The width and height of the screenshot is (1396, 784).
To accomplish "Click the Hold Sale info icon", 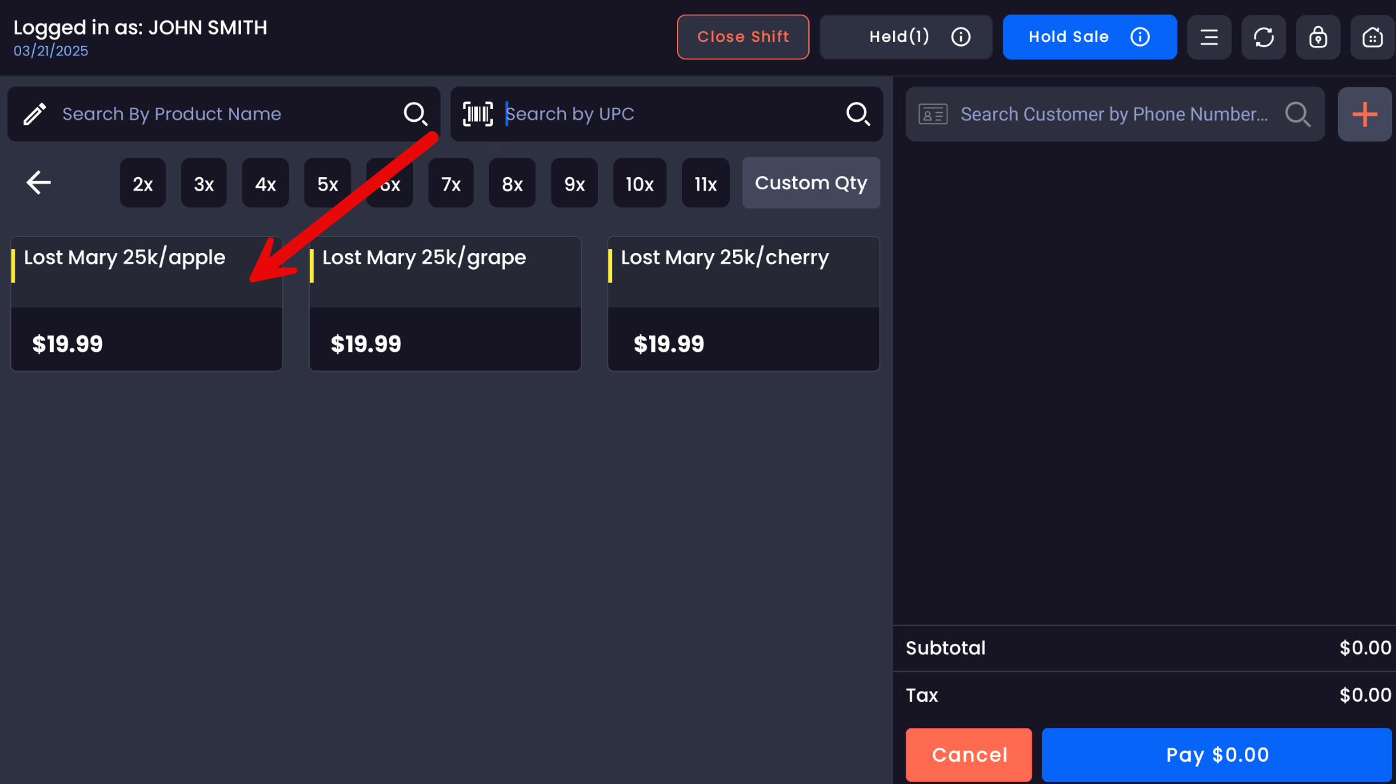I will tap(1140, 37).
